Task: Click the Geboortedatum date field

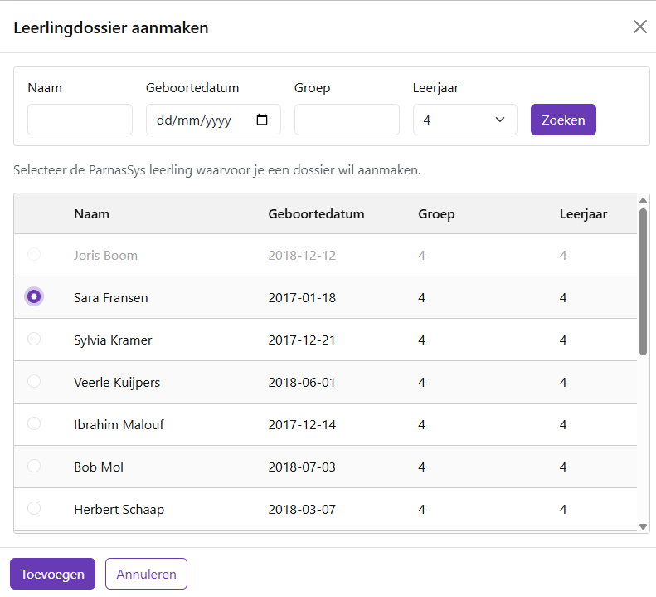Action: [x=199, y=120]
